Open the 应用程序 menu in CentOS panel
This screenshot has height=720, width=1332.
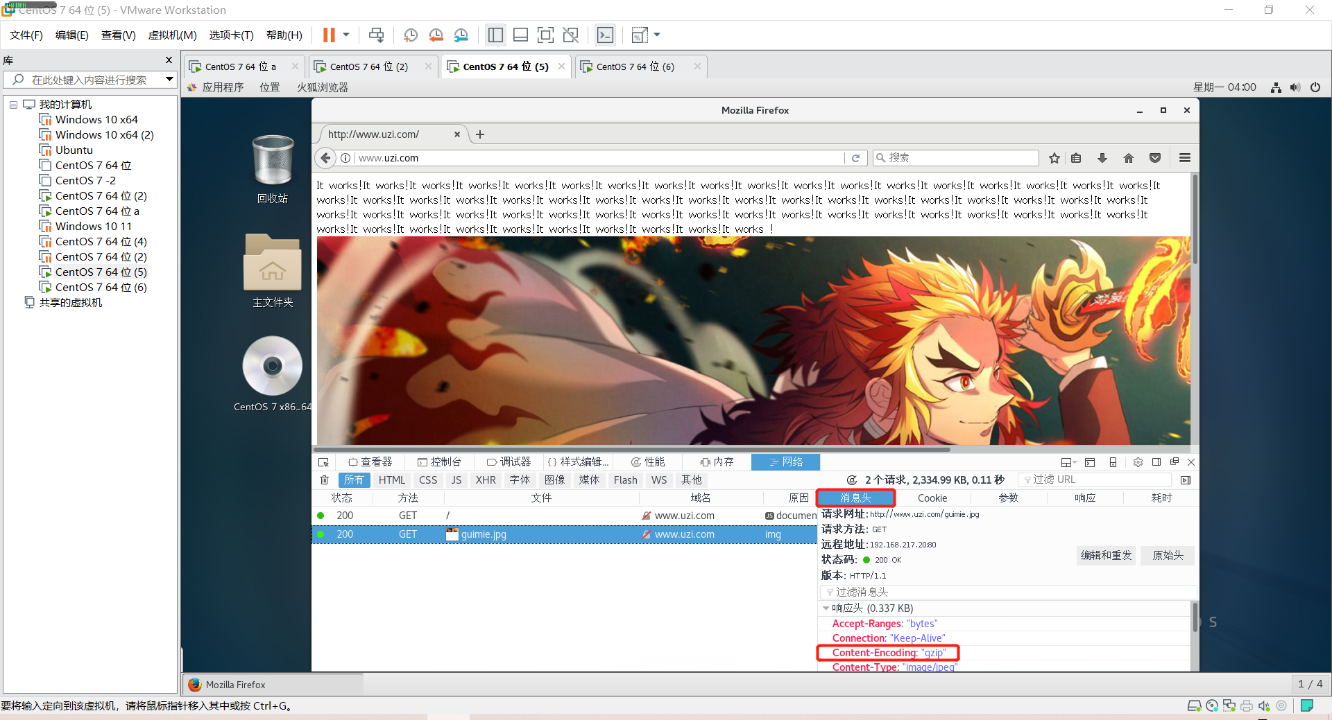[x=223, y=87]
